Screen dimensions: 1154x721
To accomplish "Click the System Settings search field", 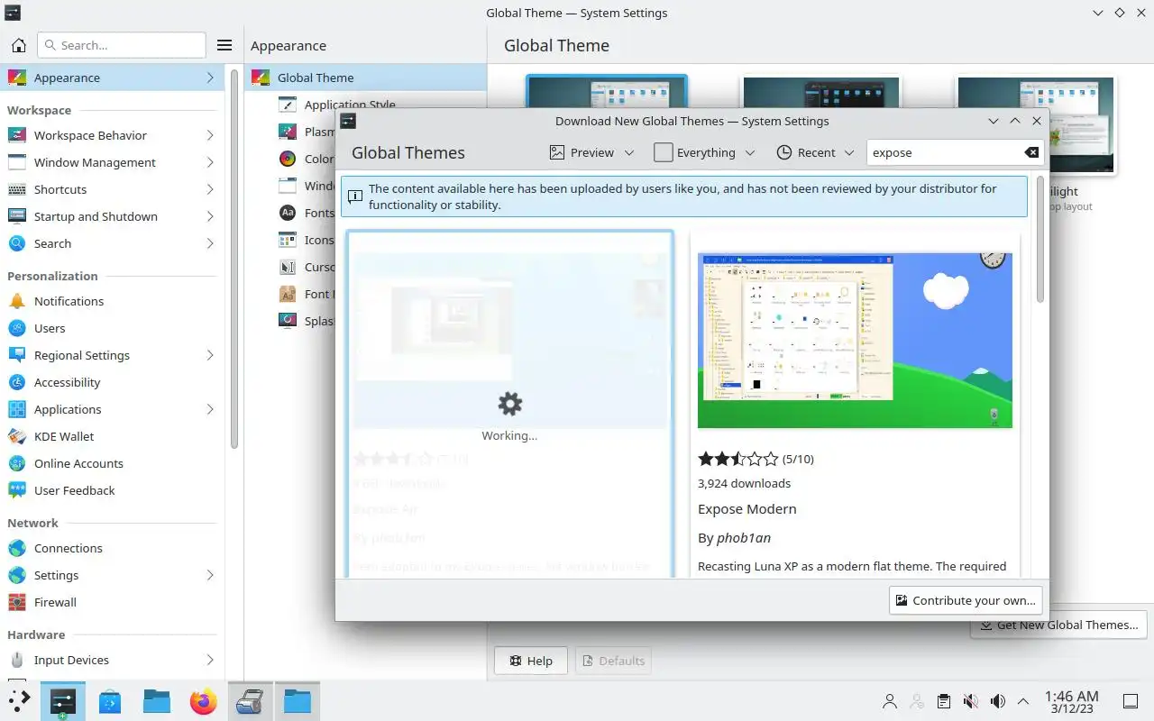I will click(x=122, y=45).
